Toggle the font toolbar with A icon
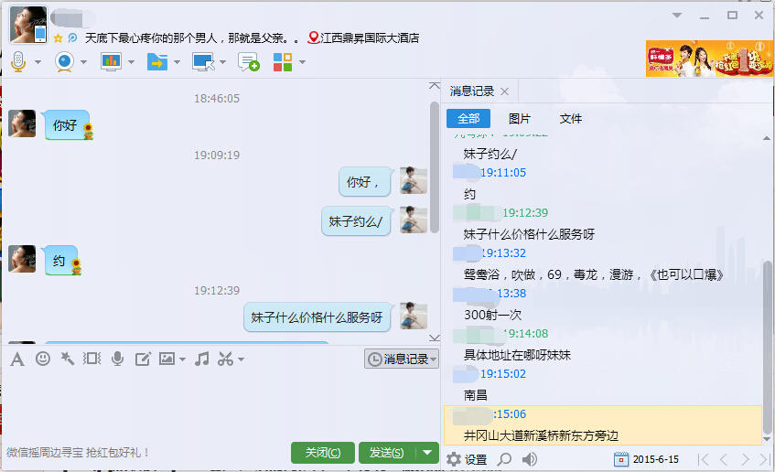The height and width of the screenshot is (472, 775). 16,359
